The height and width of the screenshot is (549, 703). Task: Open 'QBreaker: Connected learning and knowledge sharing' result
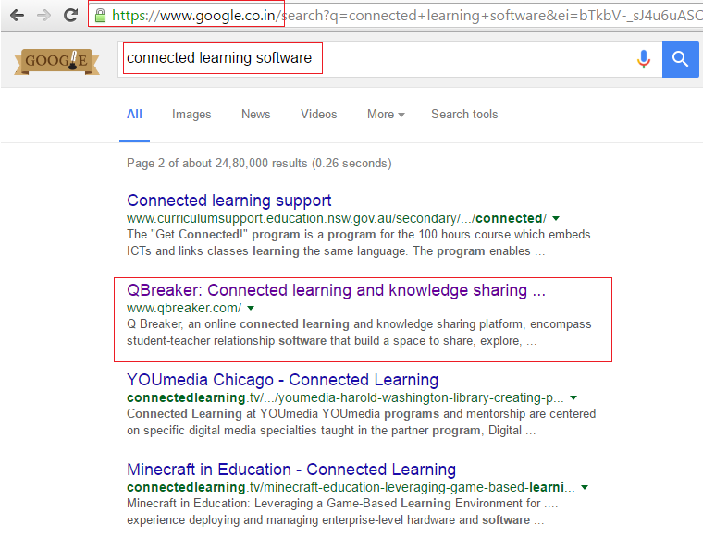[336, 290]
